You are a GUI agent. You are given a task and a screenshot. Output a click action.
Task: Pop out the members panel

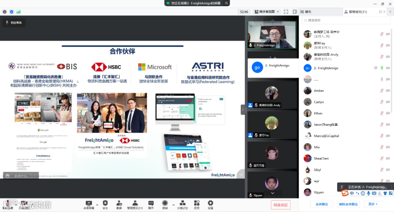[380, 12]
